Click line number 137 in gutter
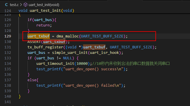 (x=8, y=80)
